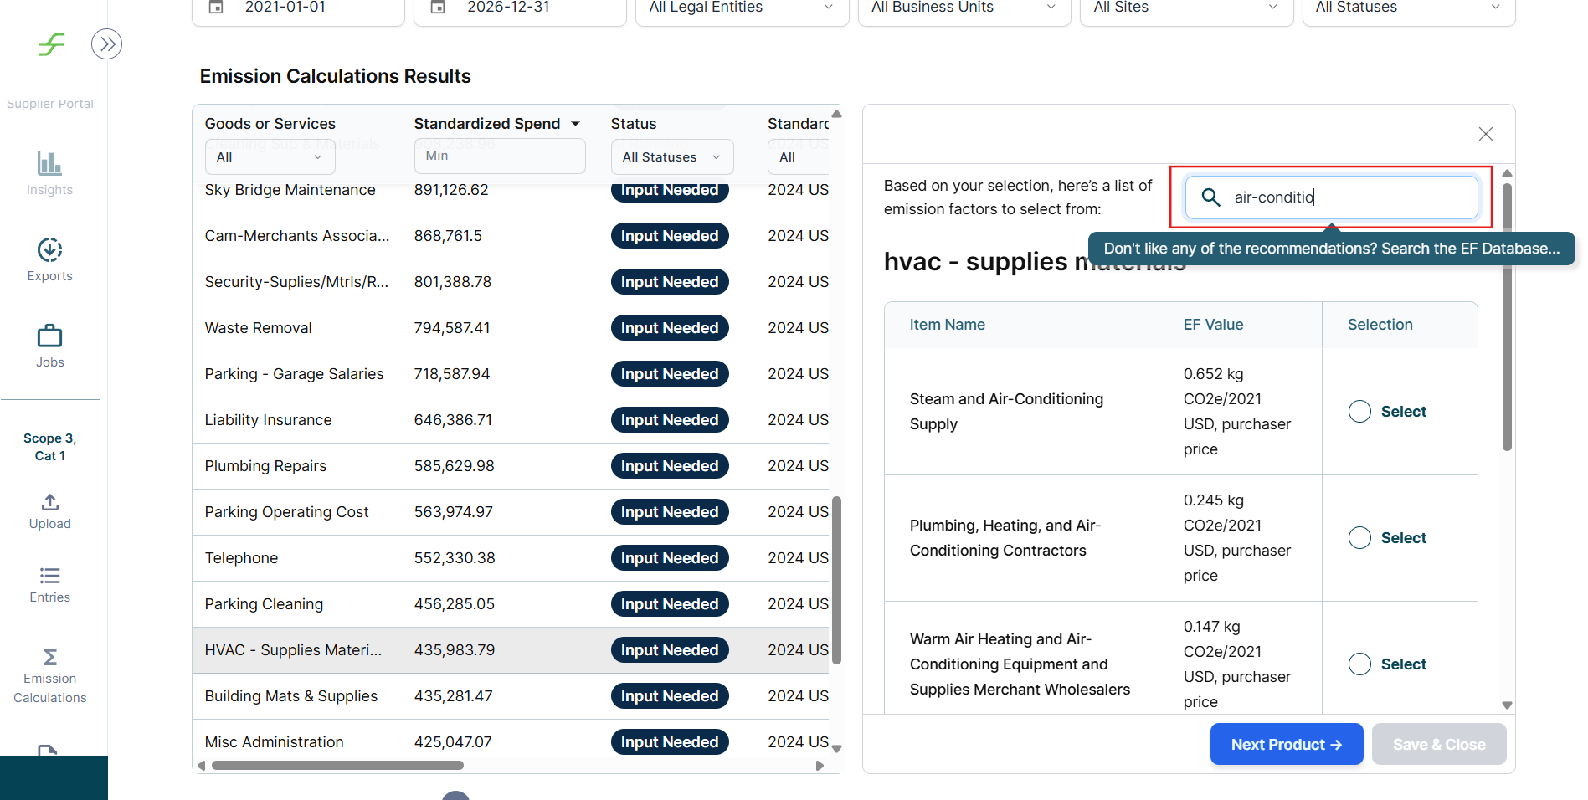Open Exports from the sidebar

pos(49,250)
